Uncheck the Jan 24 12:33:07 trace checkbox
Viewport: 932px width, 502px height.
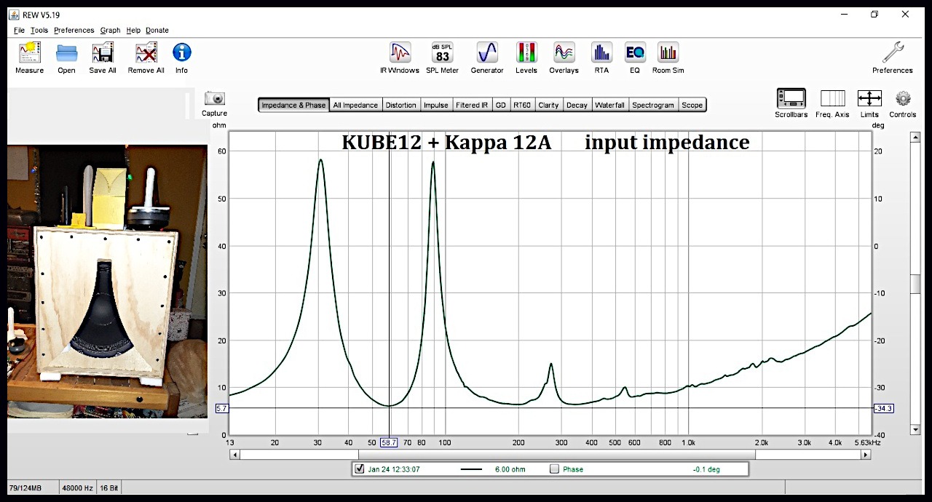(x=359, y=469)
